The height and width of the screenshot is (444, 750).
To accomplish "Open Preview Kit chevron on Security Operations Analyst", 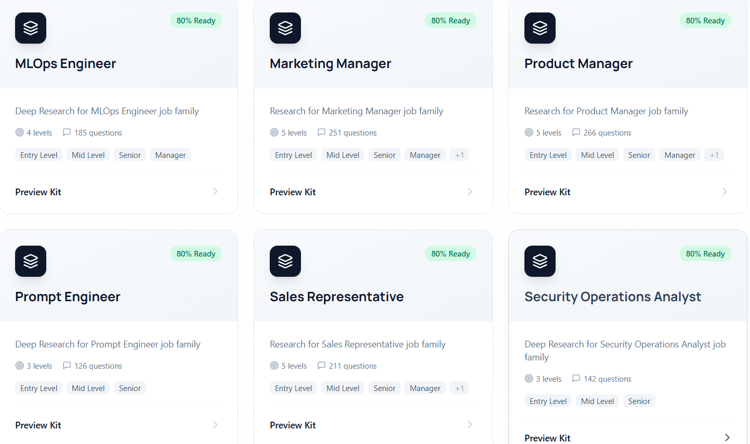I will (x=727, y=437).
